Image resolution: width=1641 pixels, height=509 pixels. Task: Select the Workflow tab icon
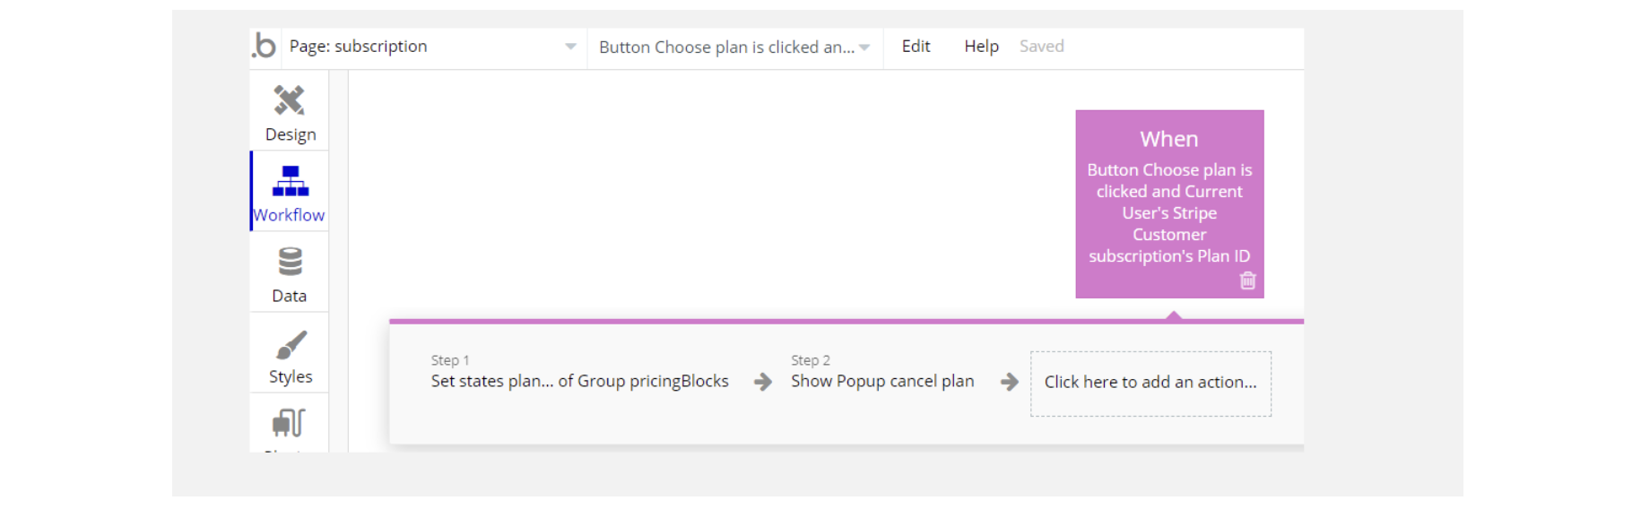(290, 182)
